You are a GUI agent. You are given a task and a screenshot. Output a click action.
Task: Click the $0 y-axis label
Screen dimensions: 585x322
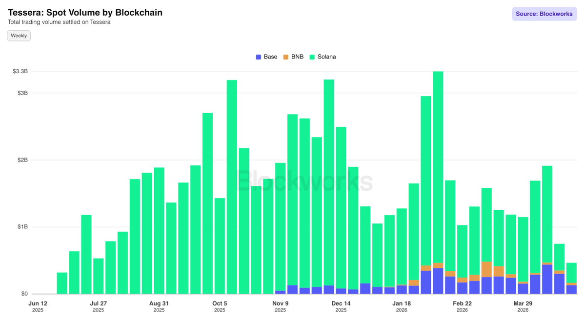pyautogui.click(x=24, y=294)
